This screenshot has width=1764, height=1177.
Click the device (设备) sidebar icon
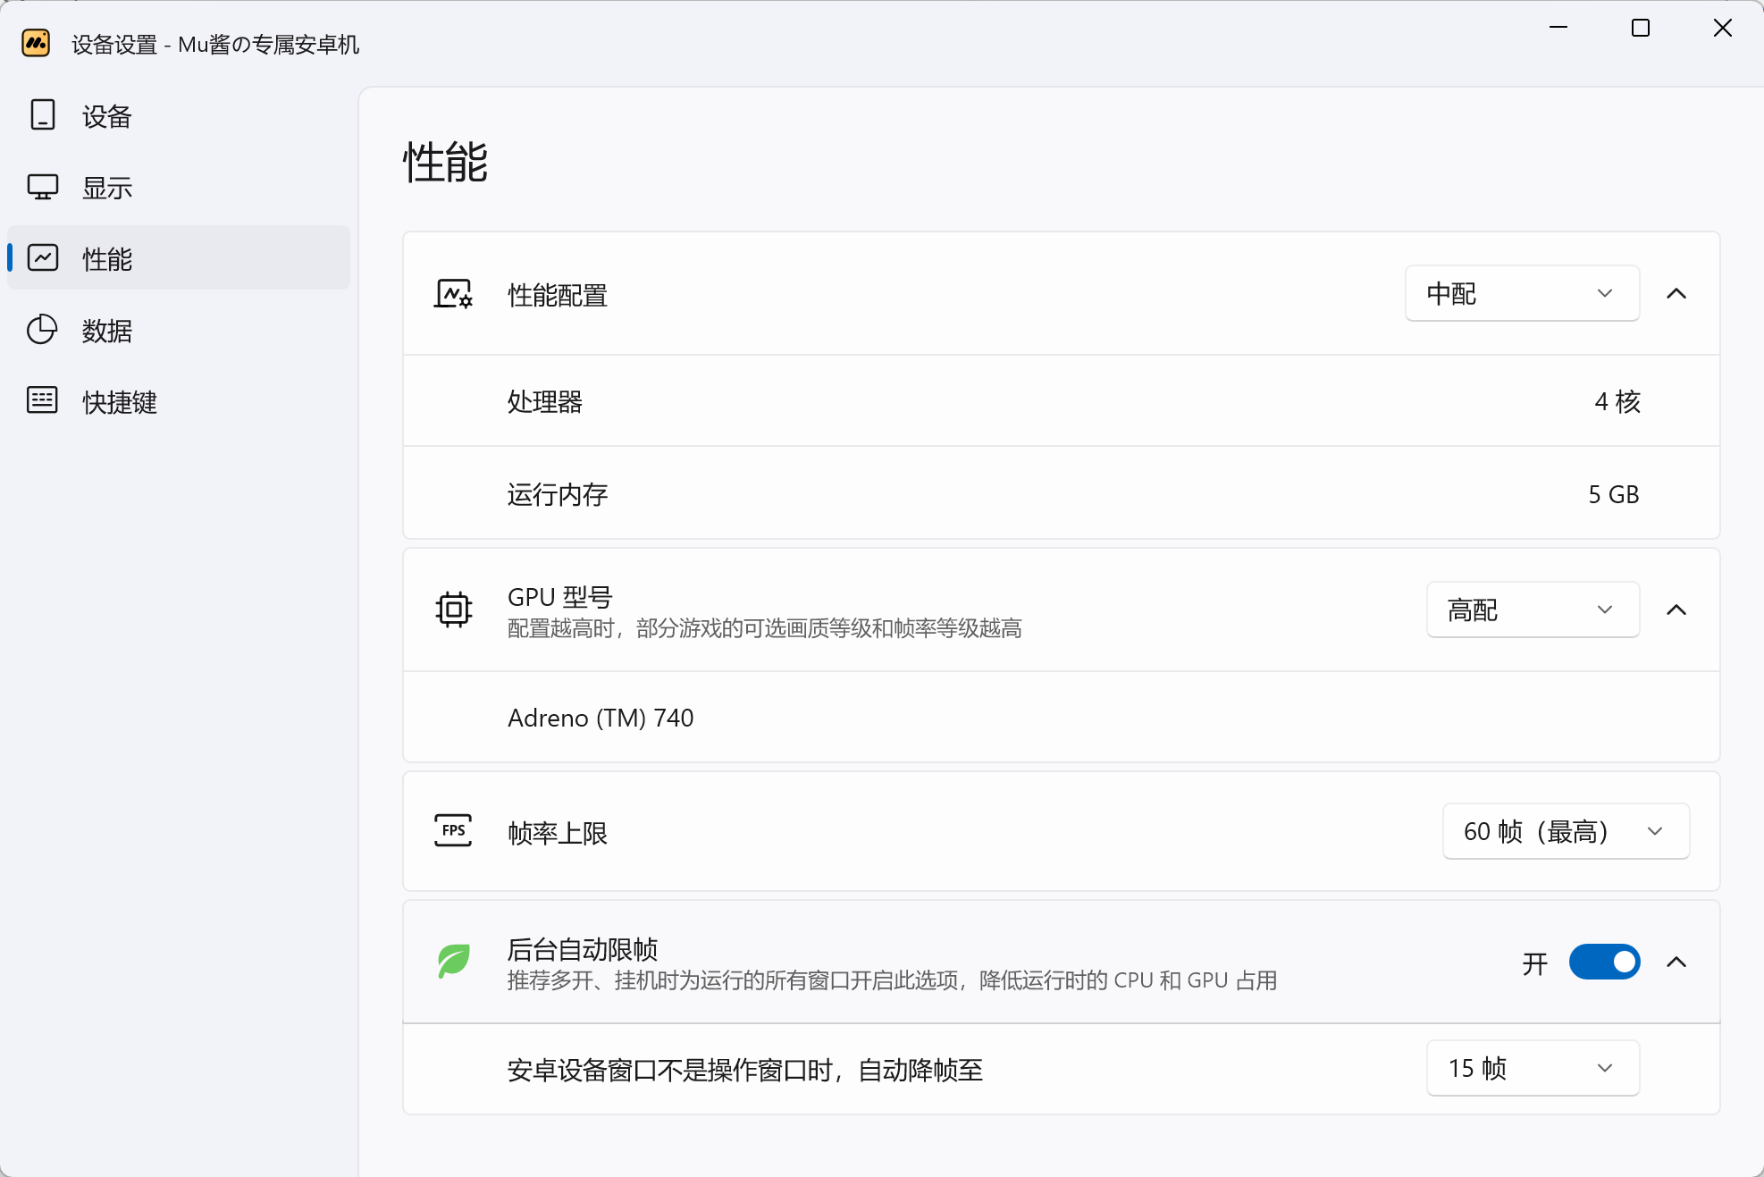coord(42,115)
